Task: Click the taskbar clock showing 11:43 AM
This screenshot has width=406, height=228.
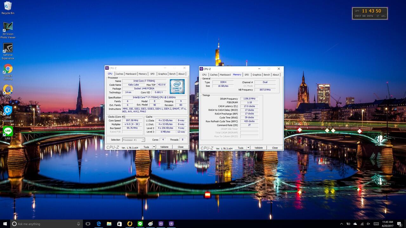Action: [387, 224]
